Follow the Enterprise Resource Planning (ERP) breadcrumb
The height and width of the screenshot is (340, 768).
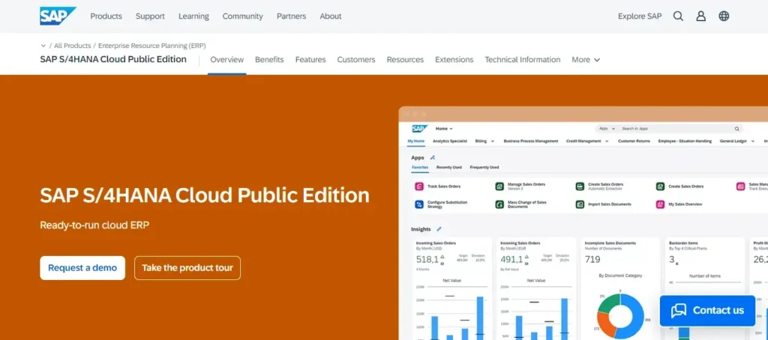tap(151, 46)
